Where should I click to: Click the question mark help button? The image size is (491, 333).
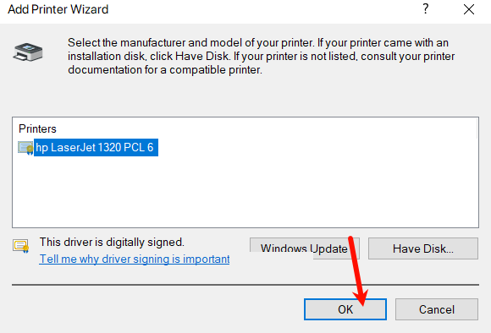(x=425, y=9)
